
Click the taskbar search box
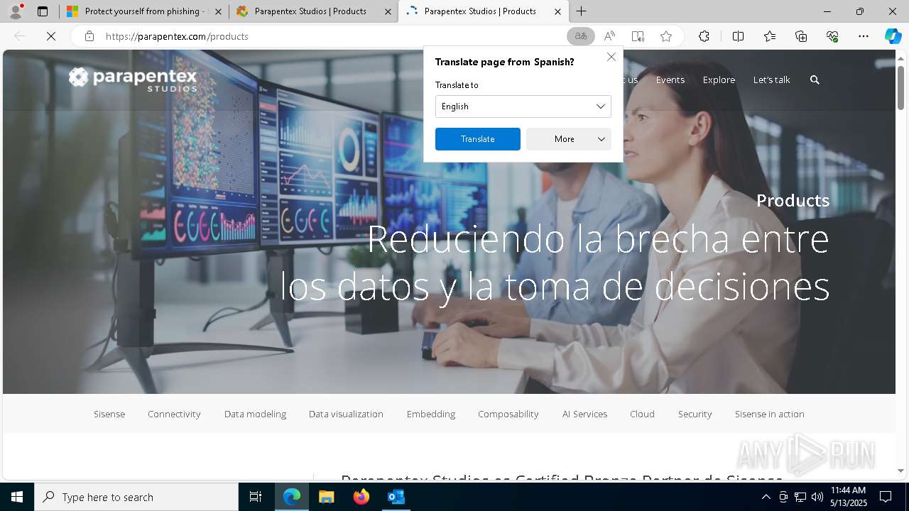click(136, 497)
